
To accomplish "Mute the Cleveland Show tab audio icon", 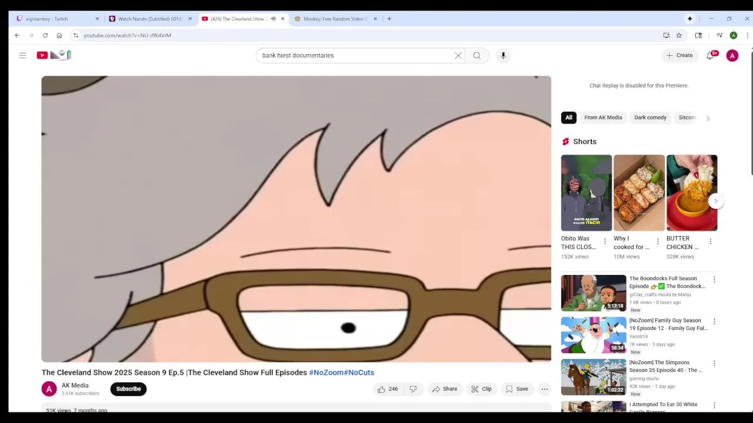I will pyautogui.click(x=273, y=19).
